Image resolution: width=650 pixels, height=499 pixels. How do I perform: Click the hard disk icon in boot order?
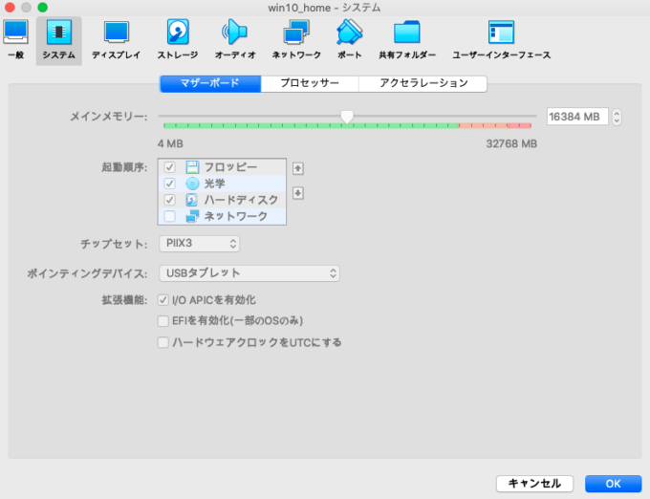[191, 200]
